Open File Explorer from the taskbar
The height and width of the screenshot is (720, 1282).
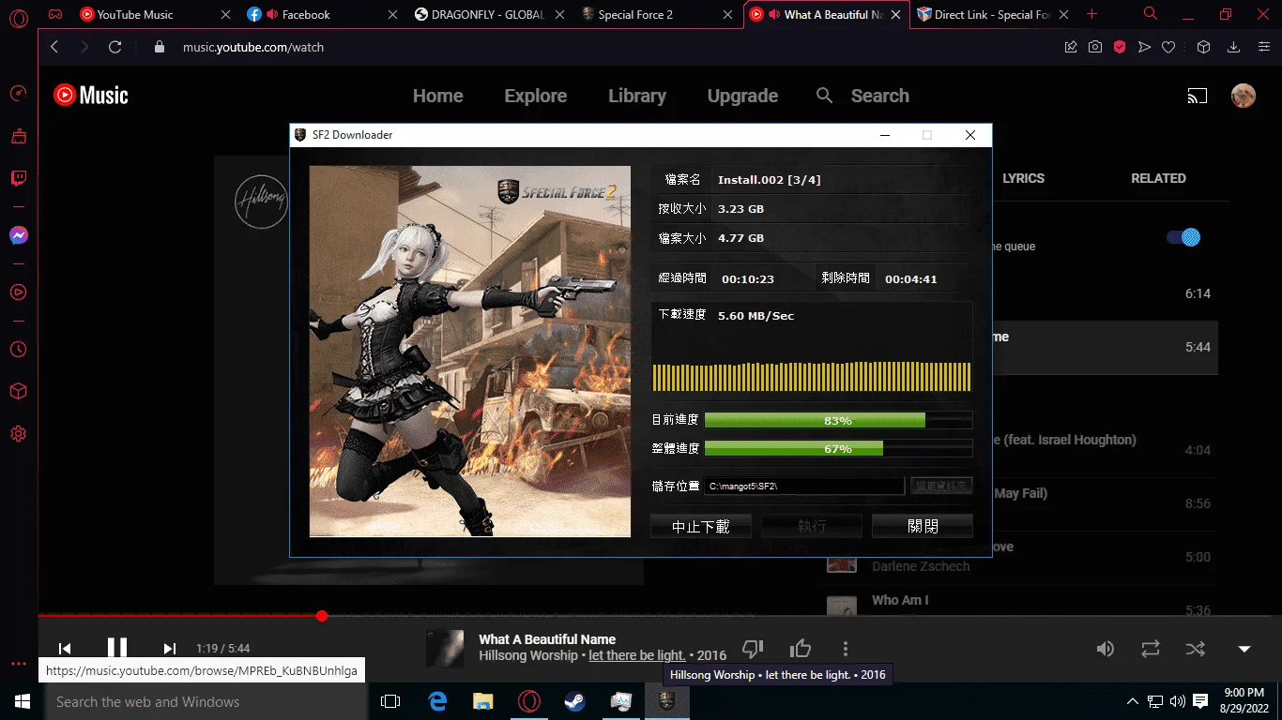click(x=482, y=701)
